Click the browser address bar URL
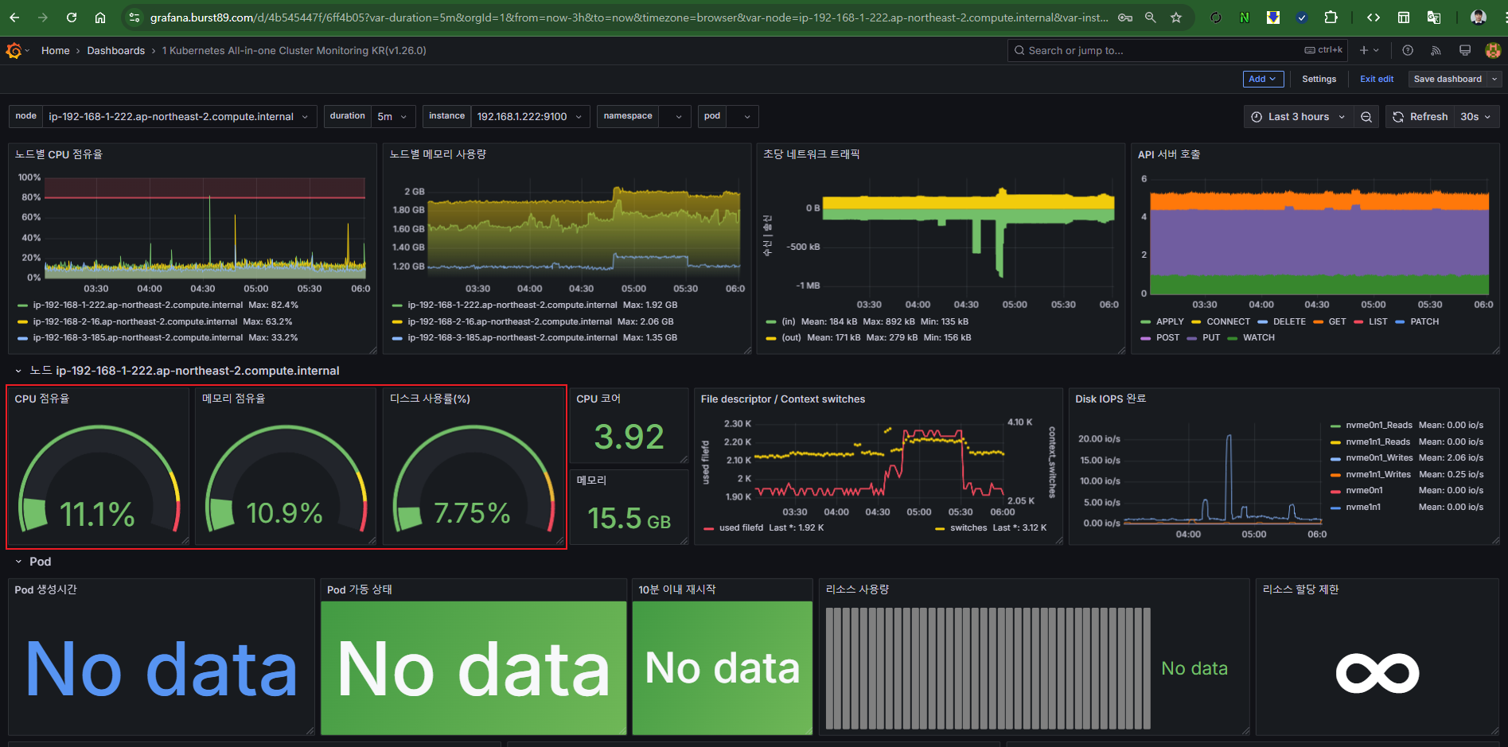1508x747 pixels. pyautogui.click(x=629, y=18)
